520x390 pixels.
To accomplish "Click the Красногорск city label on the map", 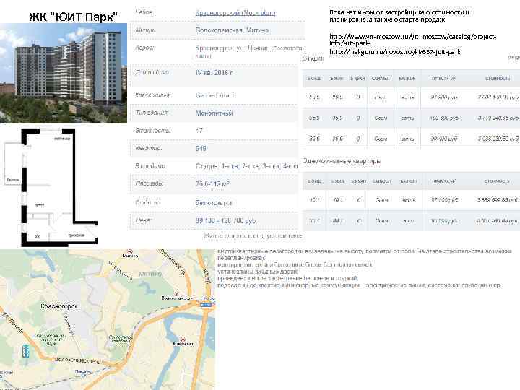I will 59,306.
